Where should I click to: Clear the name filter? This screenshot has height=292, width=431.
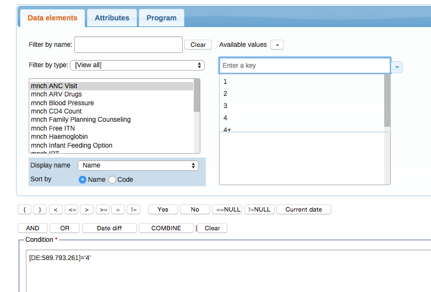198,45
